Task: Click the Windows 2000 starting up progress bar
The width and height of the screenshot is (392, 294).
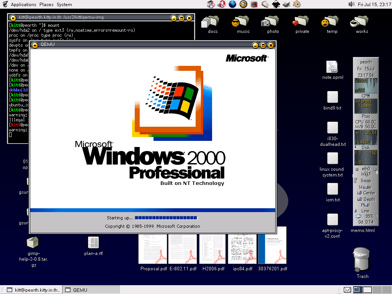Action: tap(166, 218)
